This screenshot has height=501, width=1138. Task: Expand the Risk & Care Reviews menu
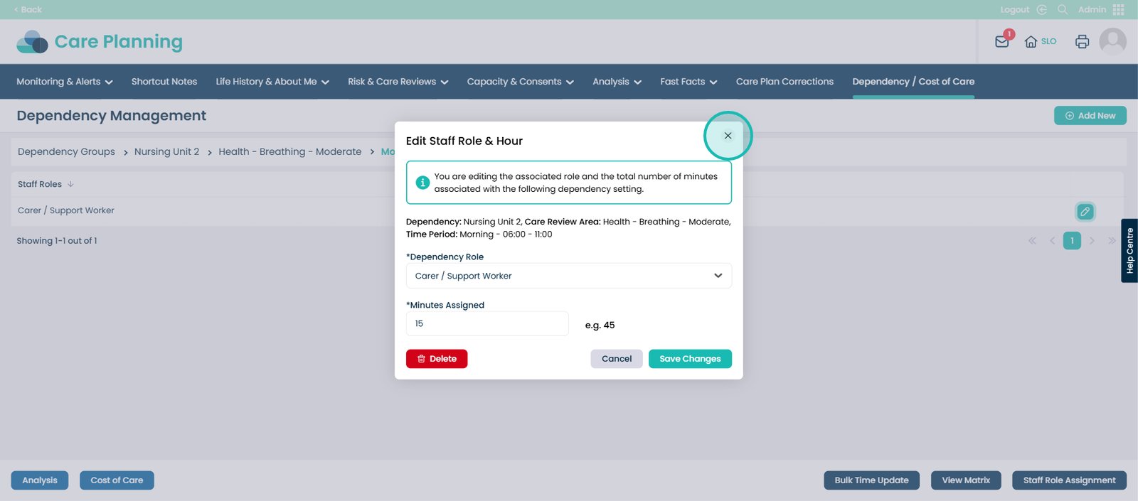click(398, 82)
